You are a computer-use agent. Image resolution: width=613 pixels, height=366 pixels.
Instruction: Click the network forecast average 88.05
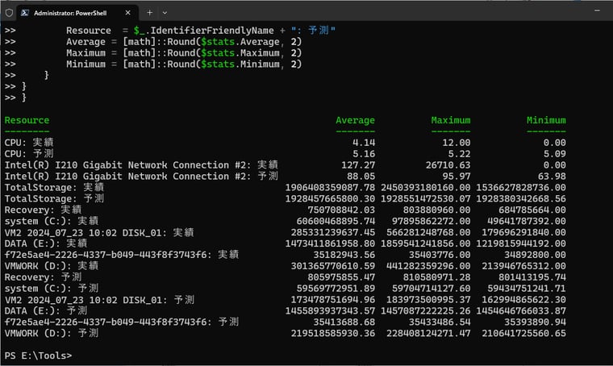361,177
